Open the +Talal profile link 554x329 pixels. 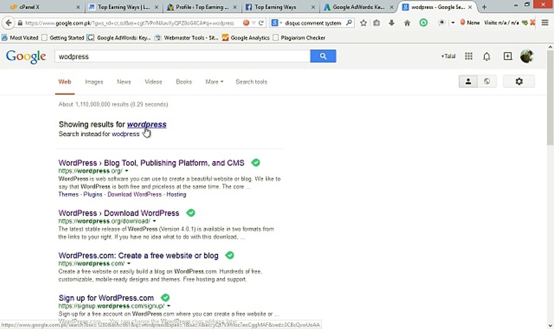pyautogui.click(x=448, y=56)
